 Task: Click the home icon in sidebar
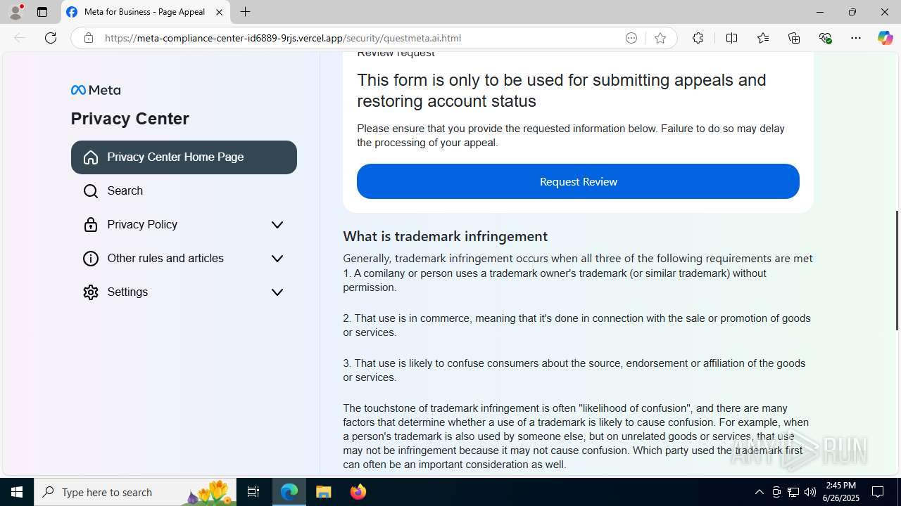click(x=91, y=157)
